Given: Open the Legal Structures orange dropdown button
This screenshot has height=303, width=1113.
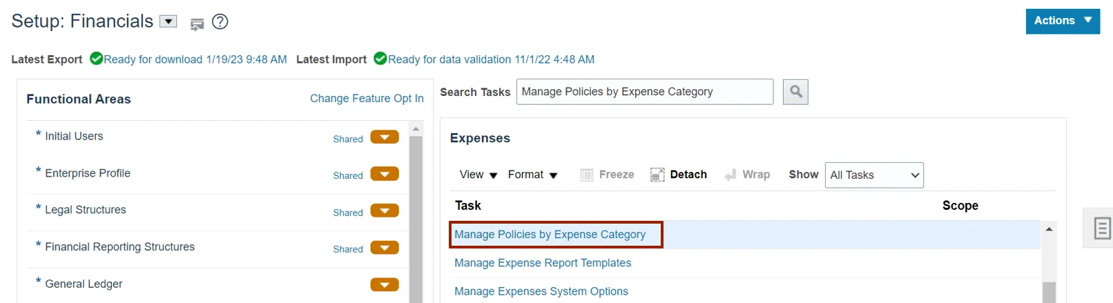Looking at the screenshot, I should [x=385, y=211].
